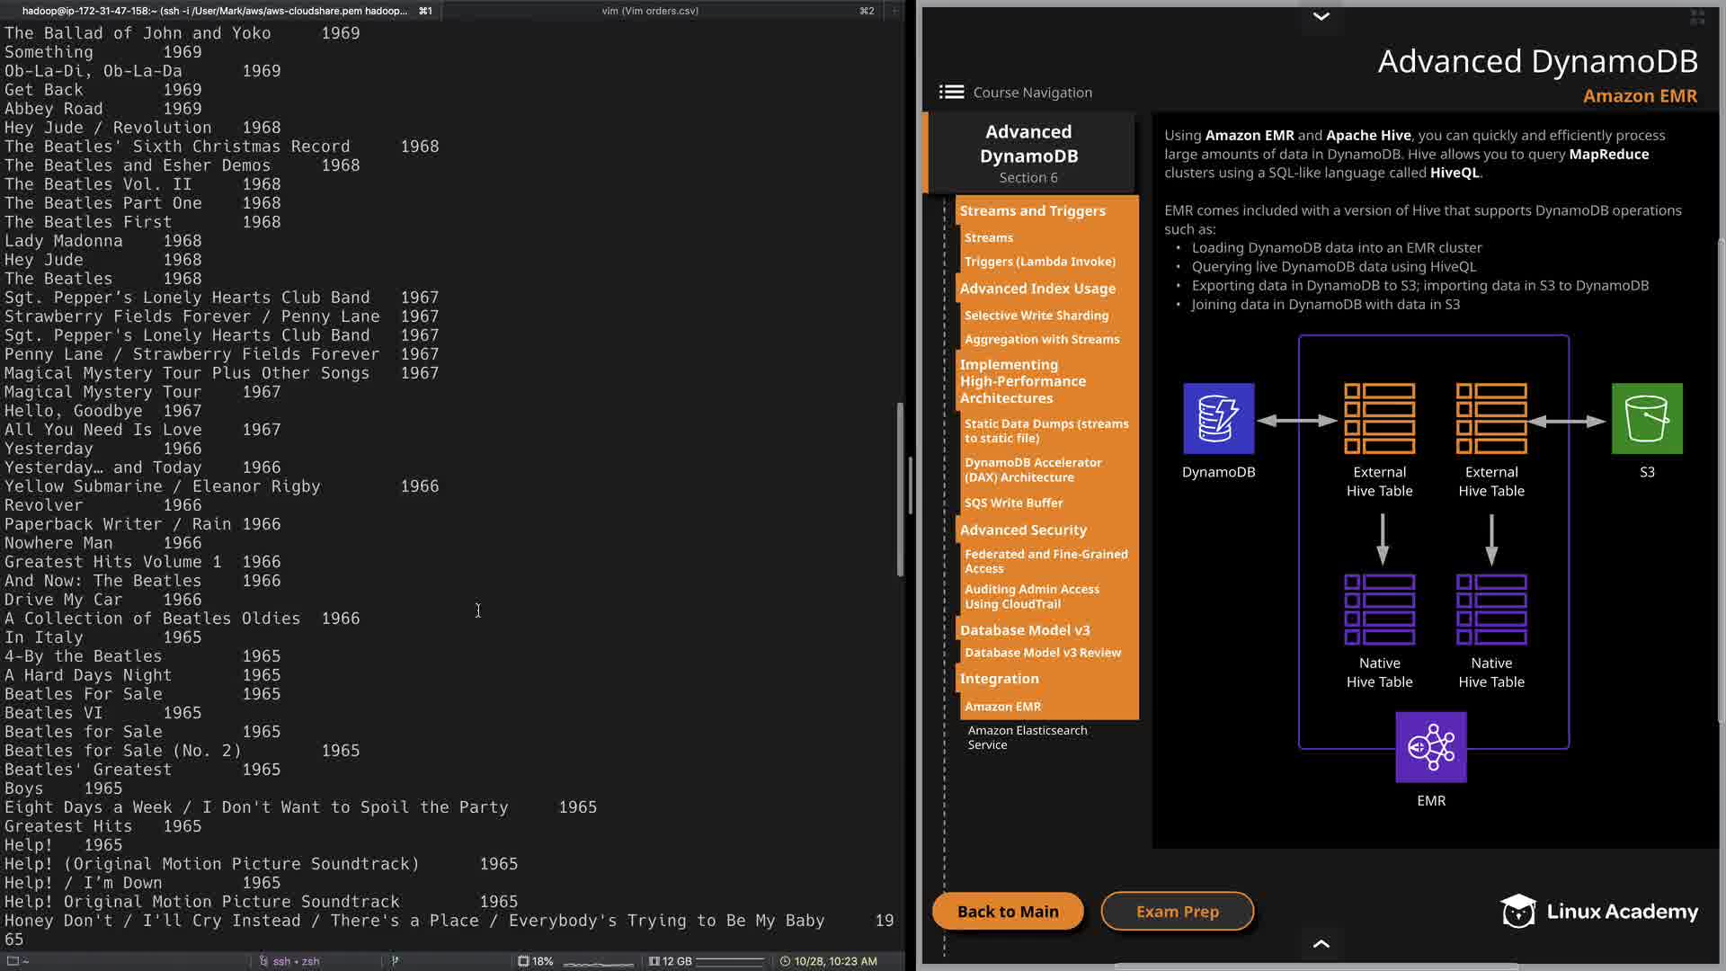Collapse the Advanced DynamoDB Section 6 header
This screenshot has height=971, width=1726.
[1028, 153]
